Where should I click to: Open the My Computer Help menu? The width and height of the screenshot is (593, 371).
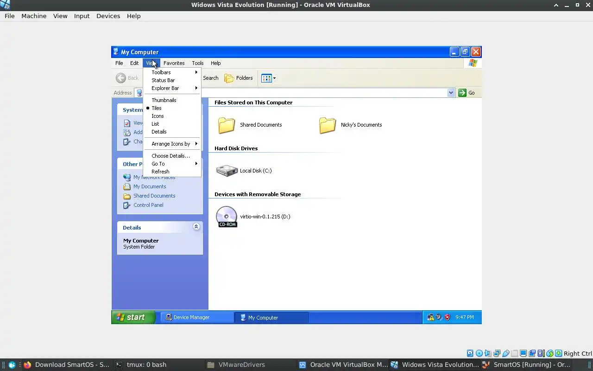pyautogui.click(x=216, y=63)
